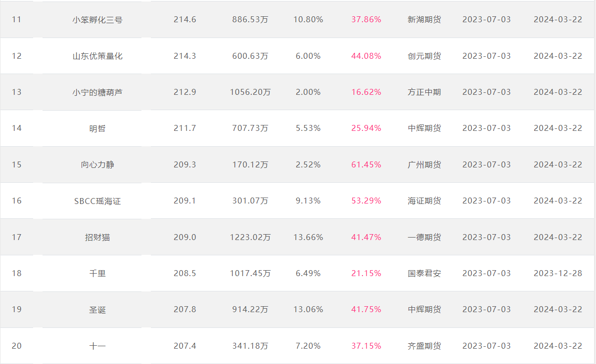This screenshot has width=596, height=364.
Task: Click the 61.45% return rate in row 15
Action: click(367, 164)
